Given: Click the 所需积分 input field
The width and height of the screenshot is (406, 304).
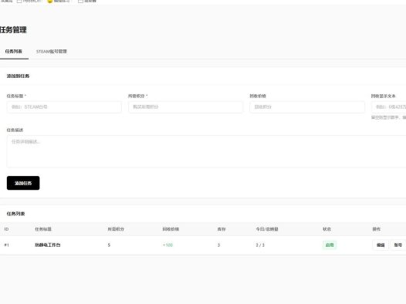Looking at the screenshot, I should click(x=186, y=106).
